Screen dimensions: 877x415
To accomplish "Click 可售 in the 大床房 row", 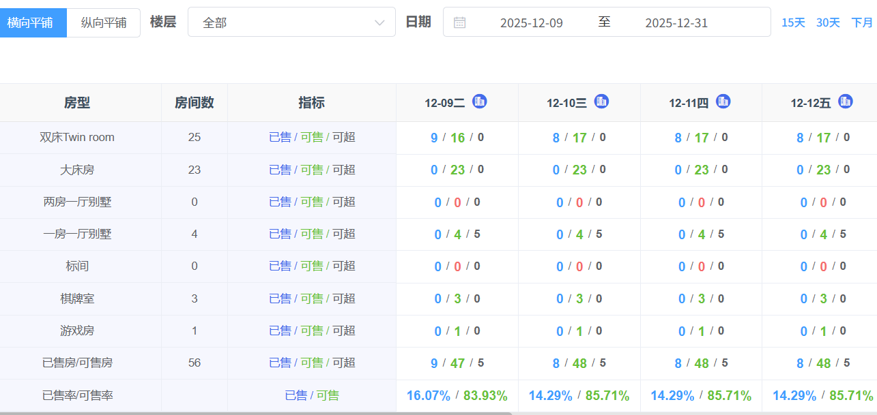I will pyautogui.click(x=312, y=169).
